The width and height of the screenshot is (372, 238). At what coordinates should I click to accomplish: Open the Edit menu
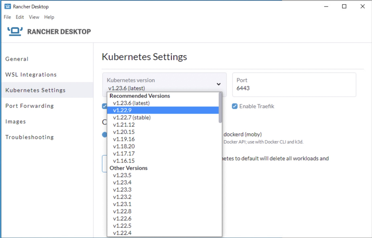point(20,17)
